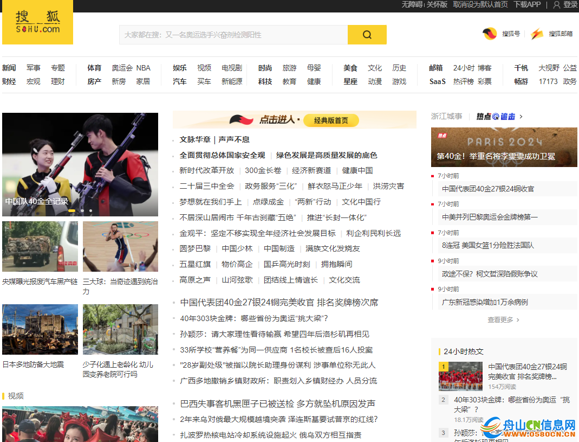Click the yellow search magnifier button

pos(367,35)
